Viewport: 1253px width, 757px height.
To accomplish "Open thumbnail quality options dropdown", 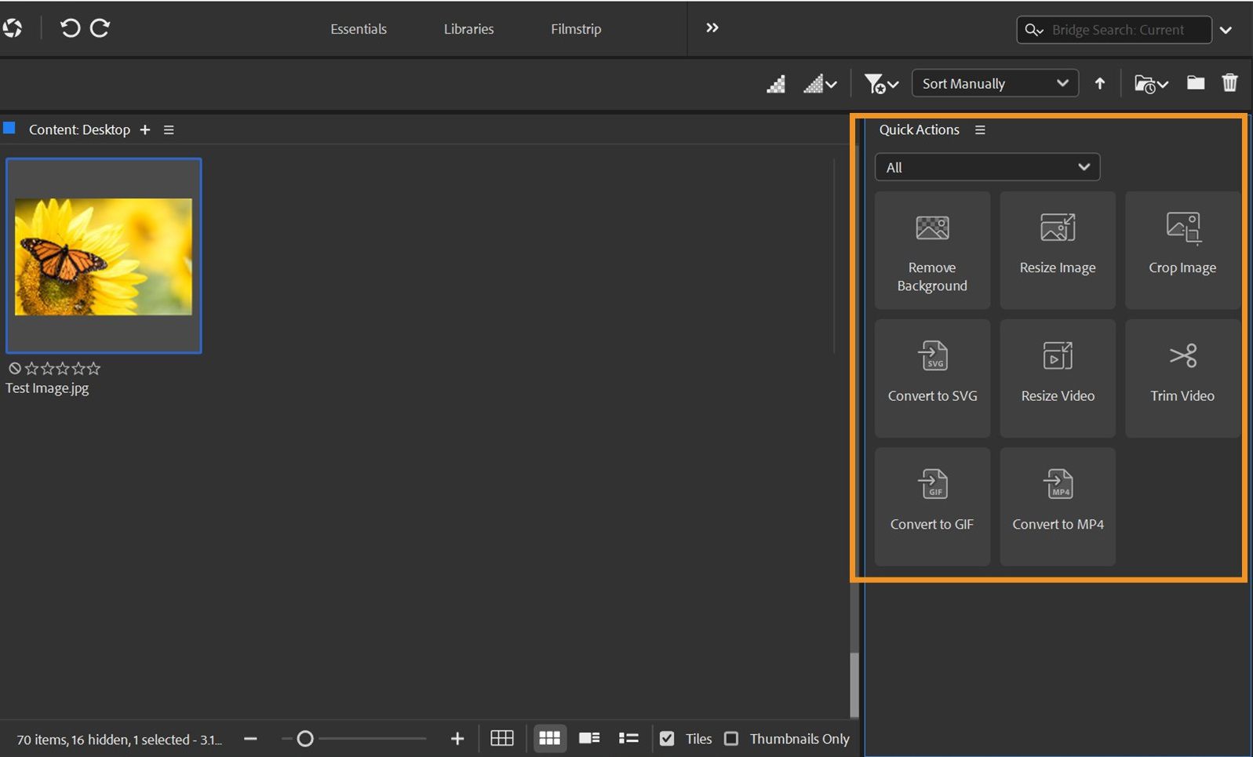I will tap(820, 83).
